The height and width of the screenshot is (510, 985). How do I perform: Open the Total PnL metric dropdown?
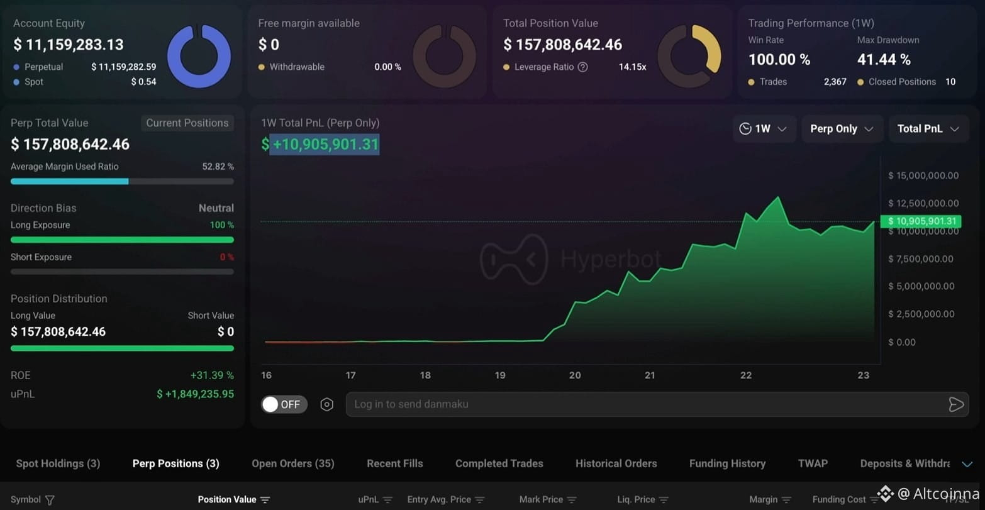click(928, 129)
